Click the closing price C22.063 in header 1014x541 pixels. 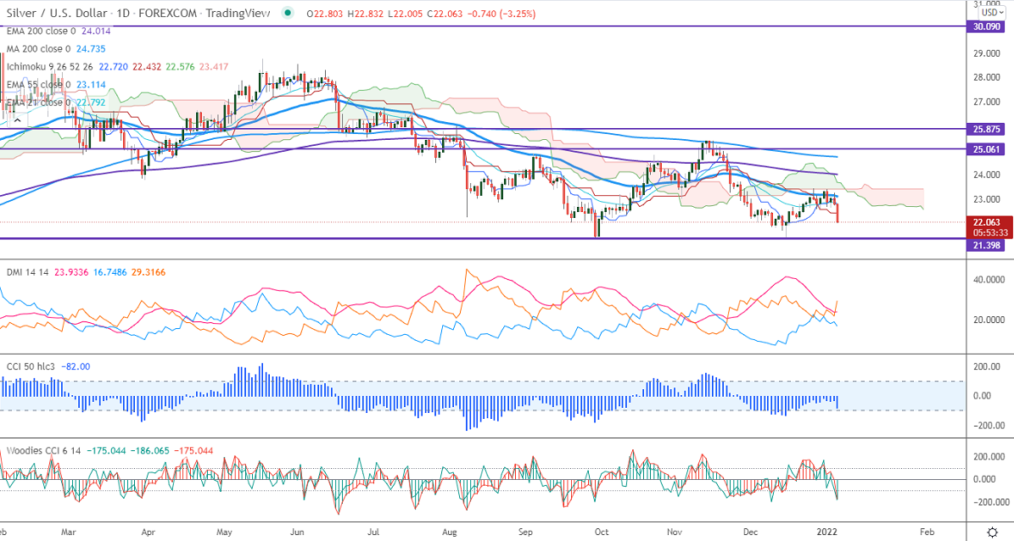[x=445, y=14]
